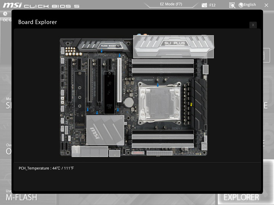Change language via the English globe icon
The height and width of the screenshot is (205, 274).
(x=247, y=5)
